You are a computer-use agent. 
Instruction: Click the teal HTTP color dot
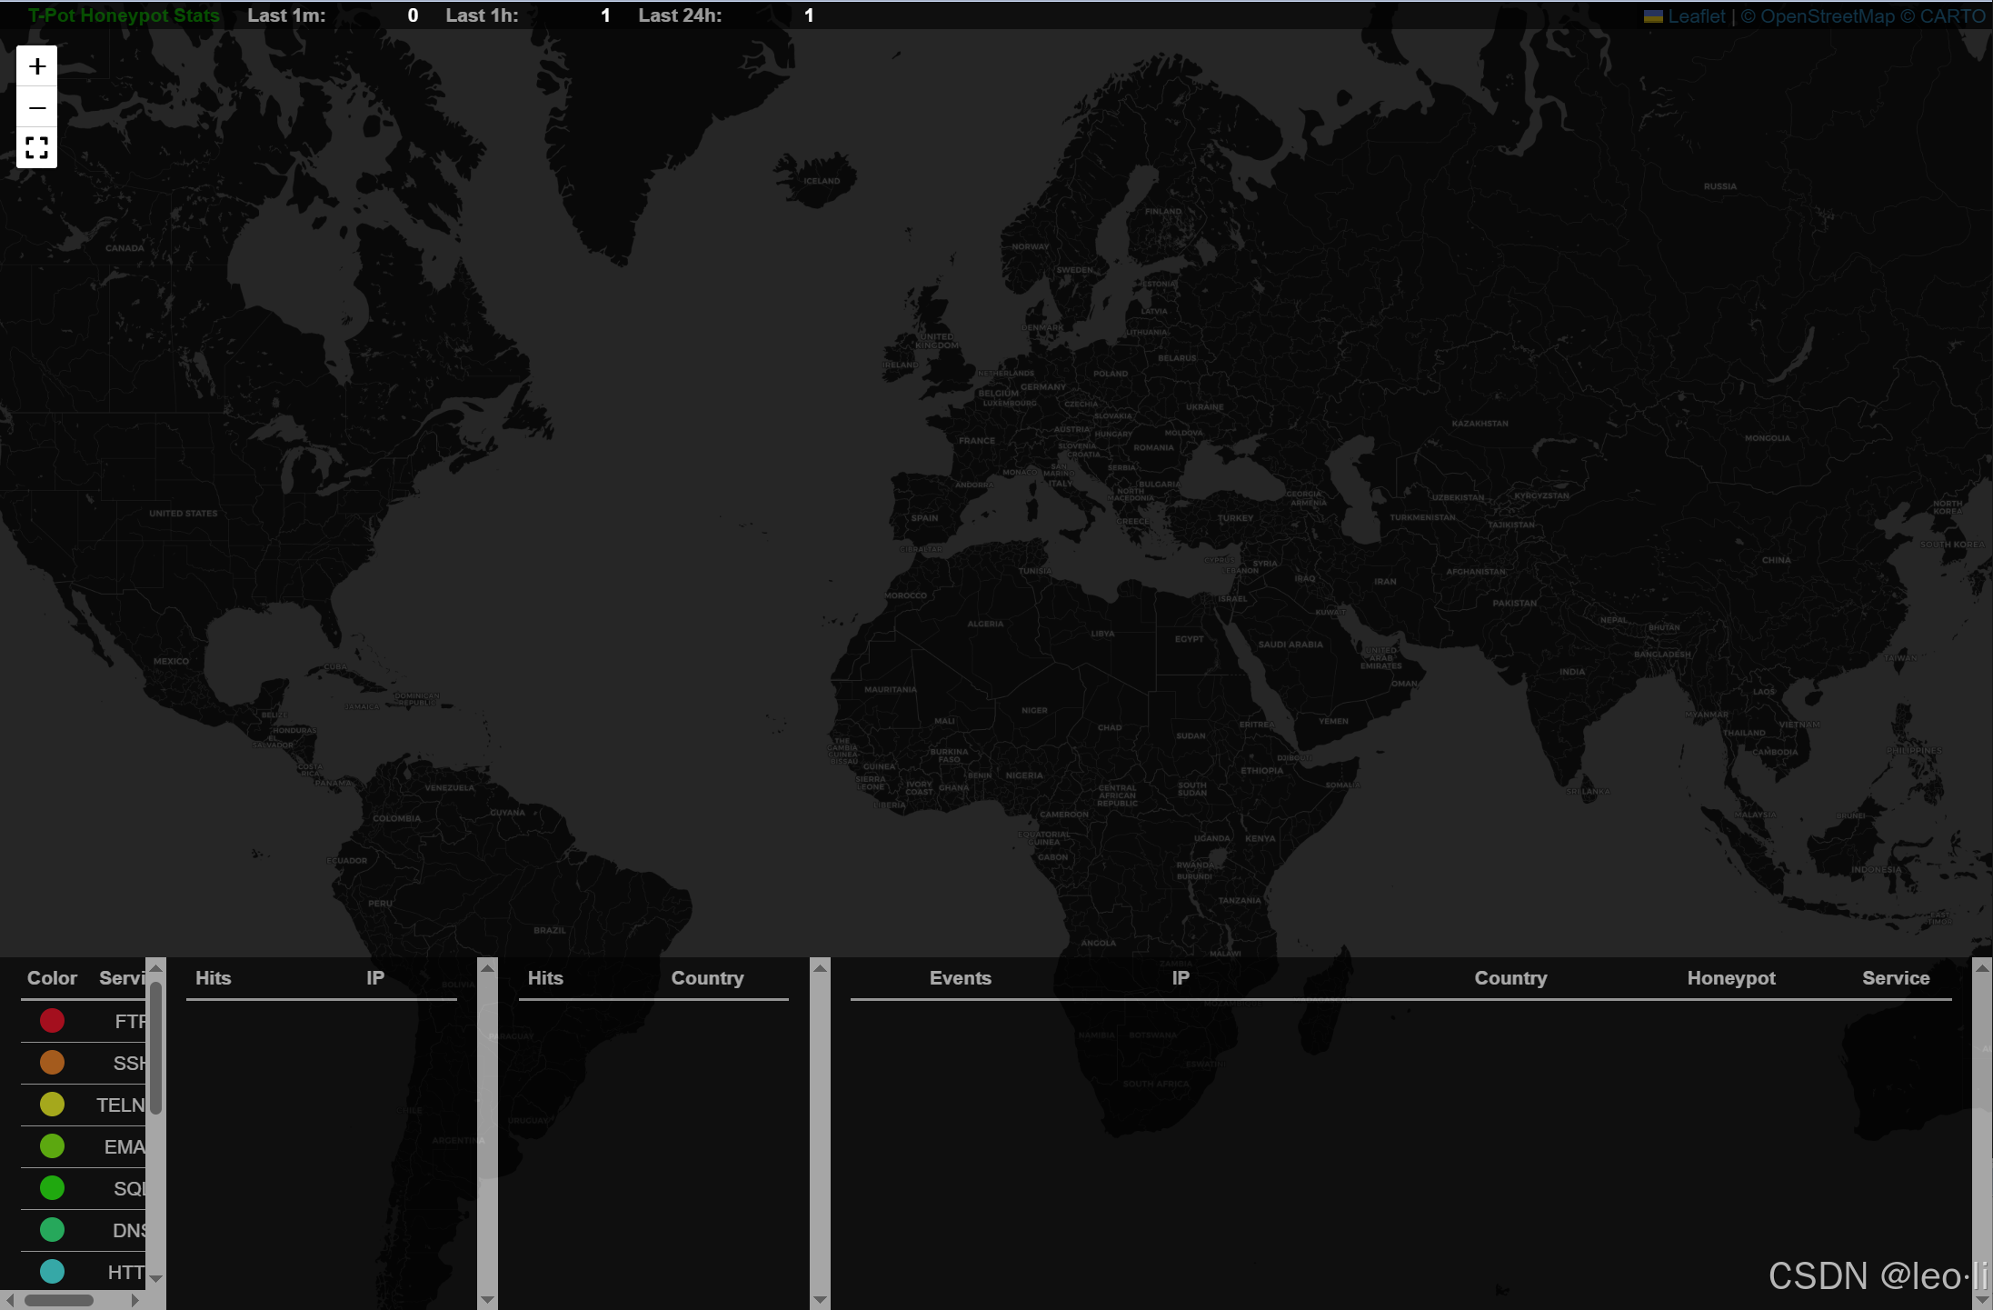click(x=53, y=1271)
